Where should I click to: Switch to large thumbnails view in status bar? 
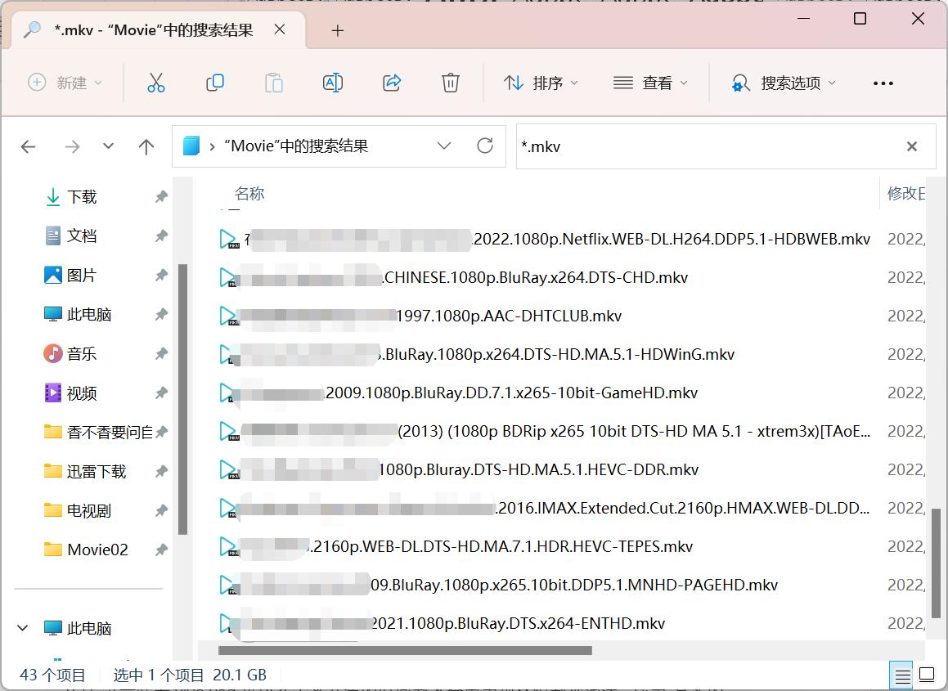(x=928, y=675)
